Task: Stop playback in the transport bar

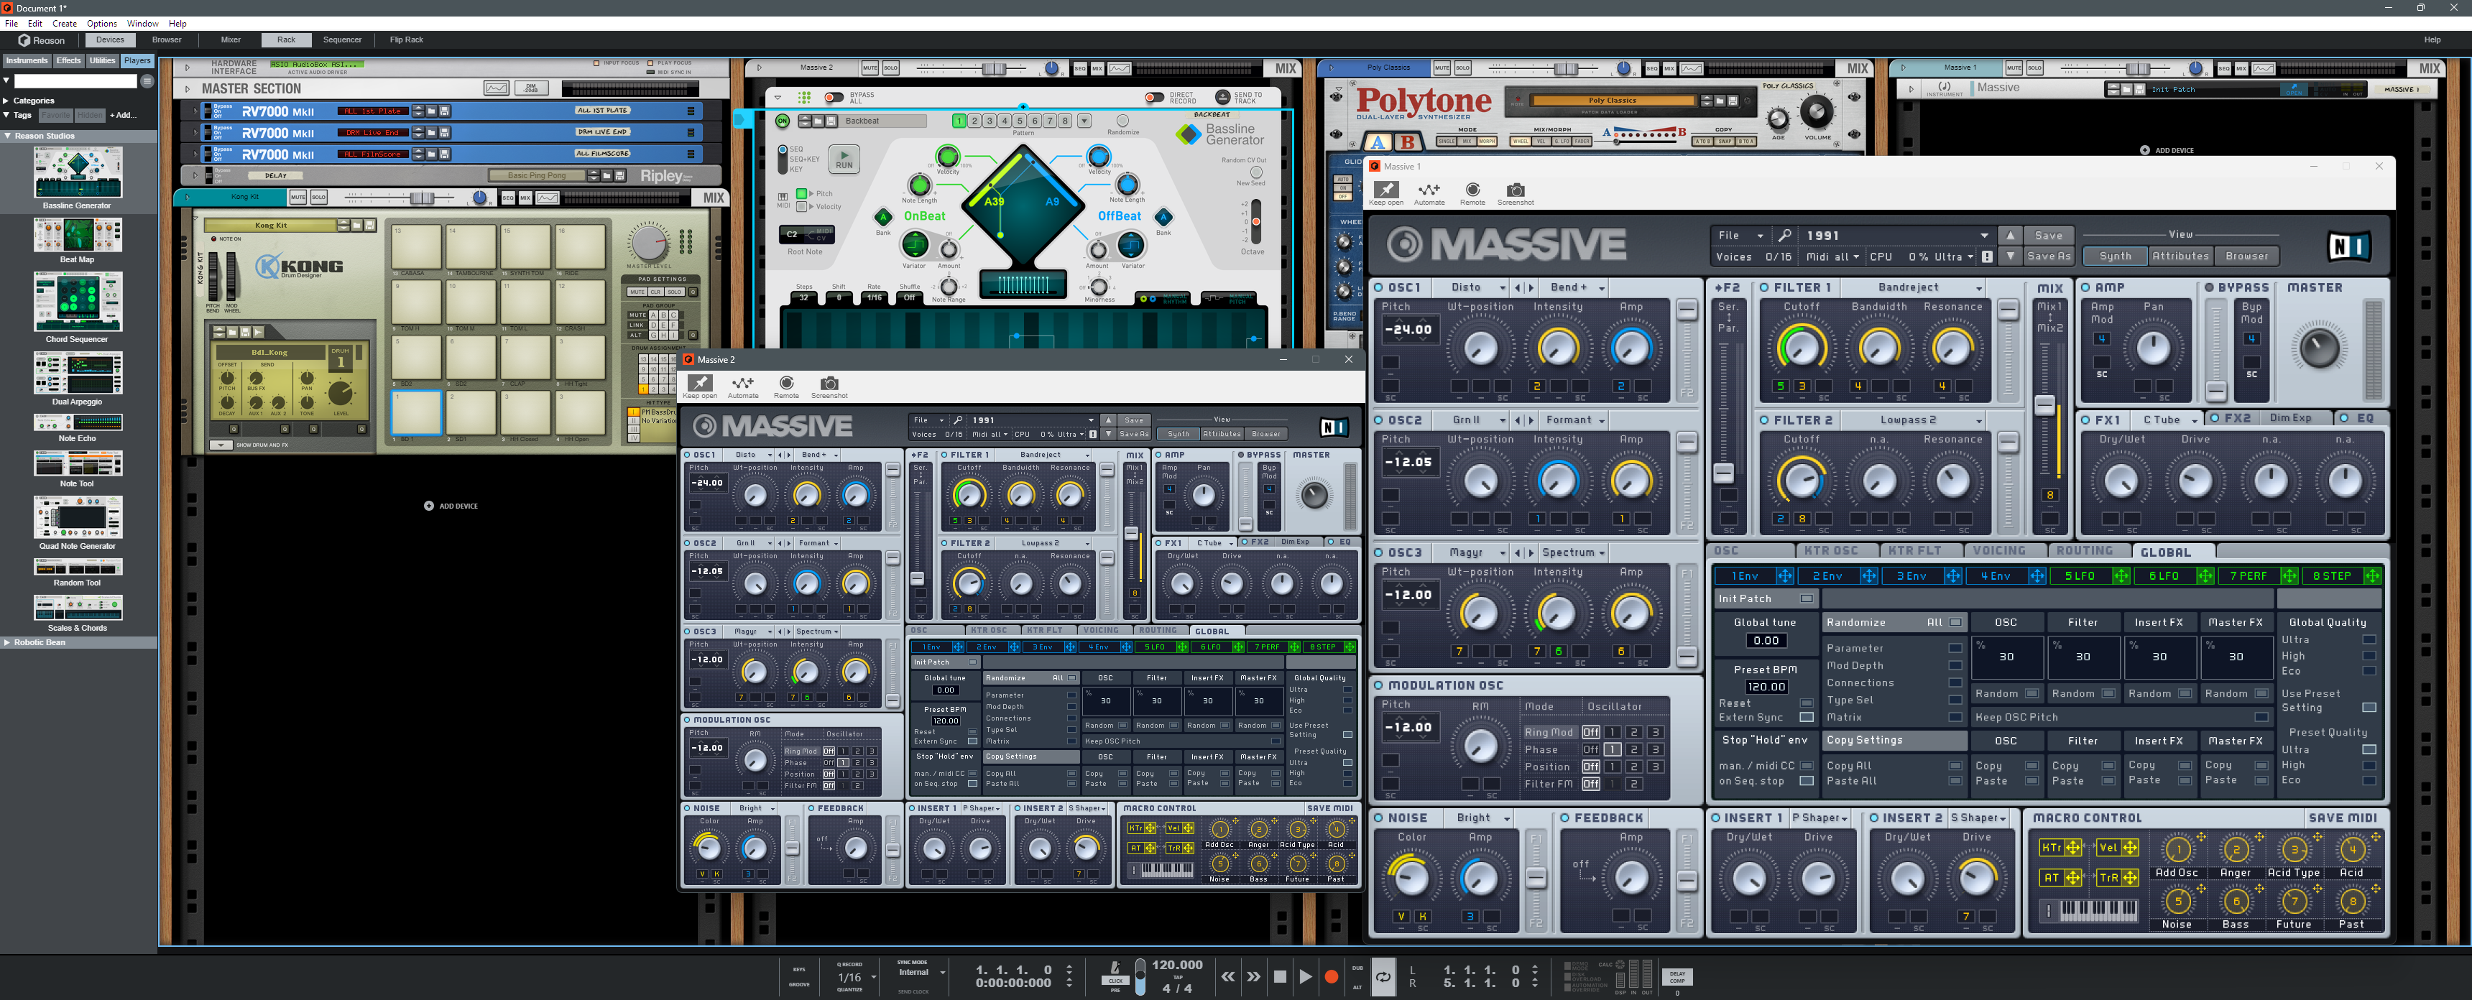Action: [1279, 976]
